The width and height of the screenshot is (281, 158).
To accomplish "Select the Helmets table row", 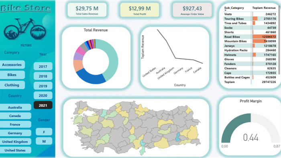I will pos(250,55).
